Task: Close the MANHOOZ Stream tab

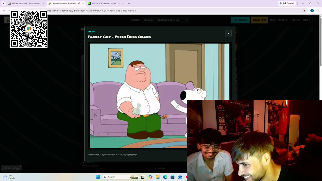Action: [x=123, y=4]
